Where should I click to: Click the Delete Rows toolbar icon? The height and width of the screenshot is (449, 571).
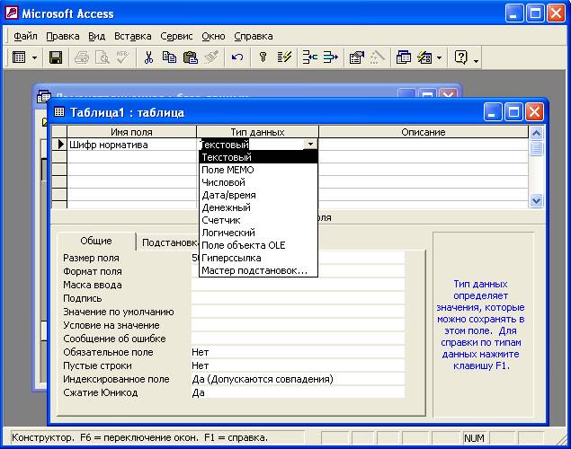[x=330, y=57]
